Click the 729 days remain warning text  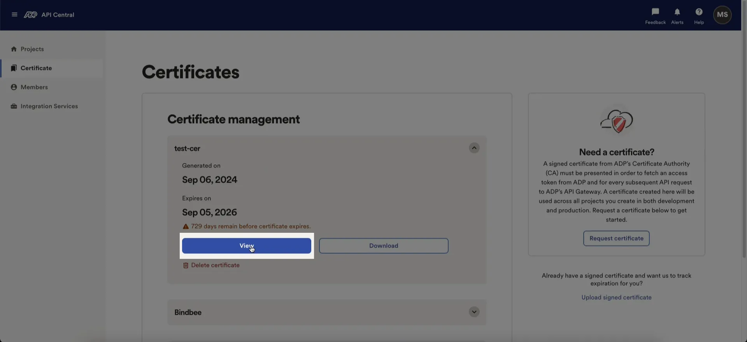[251, 226]
